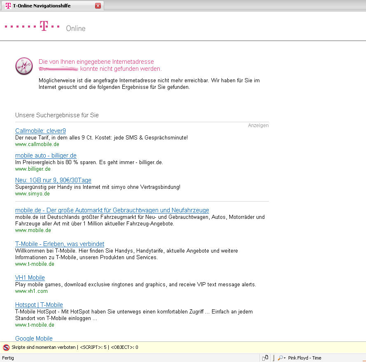Viewport: 366px width, 362px height.
Task: Click the www.mobile.de URL text
Action: coord(33,230)
